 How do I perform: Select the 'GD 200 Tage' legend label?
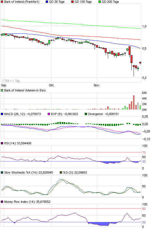coord(110,2)
